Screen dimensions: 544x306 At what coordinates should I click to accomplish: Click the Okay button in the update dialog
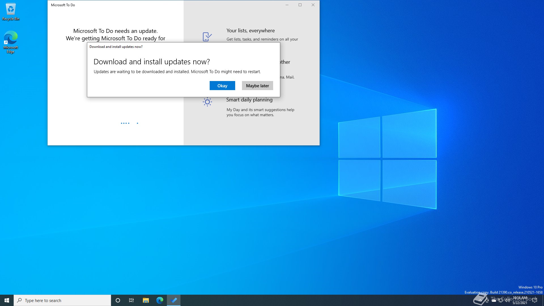point(222,86)
